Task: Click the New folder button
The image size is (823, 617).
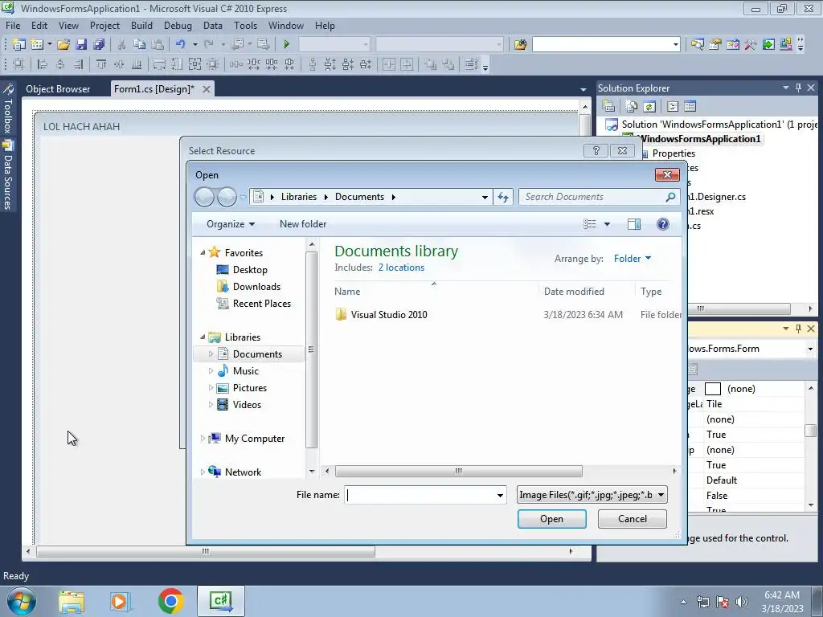Action: coord(303,224)
